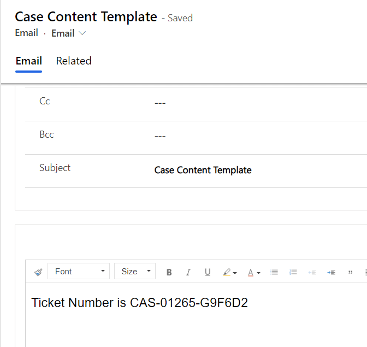Toggle bold formatting in editor
Screen dimensions: 367x347
point(169,272)
